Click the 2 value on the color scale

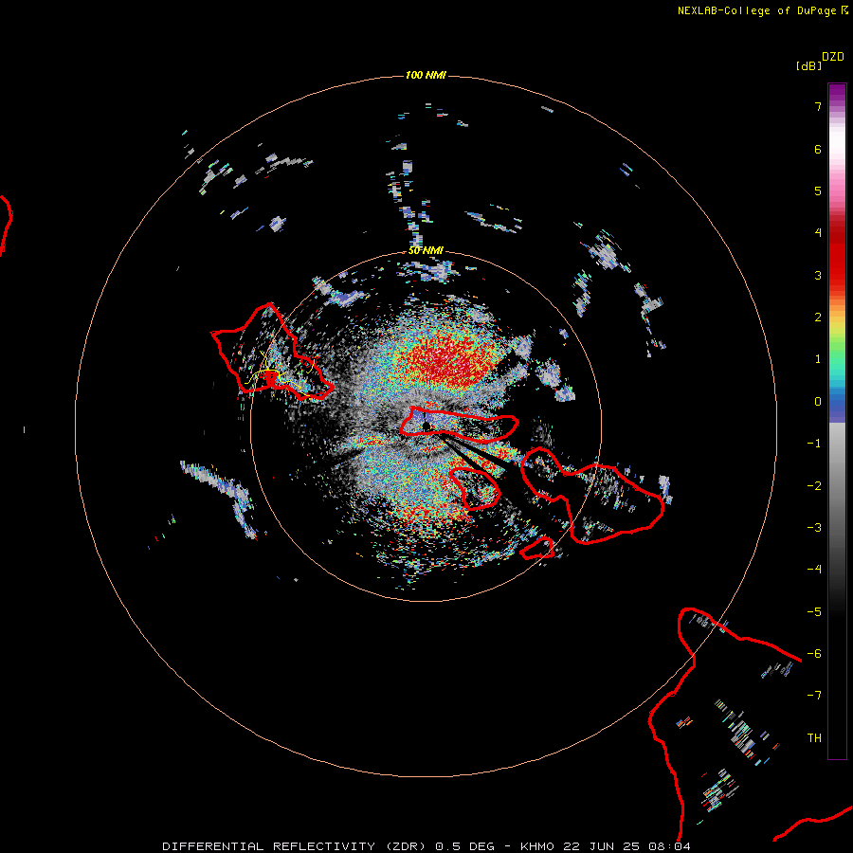(818, 318)
